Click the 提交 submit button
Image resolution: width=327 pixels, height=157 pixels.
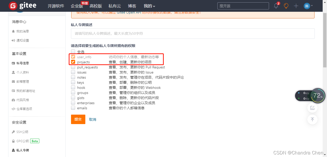pos(78,119)
